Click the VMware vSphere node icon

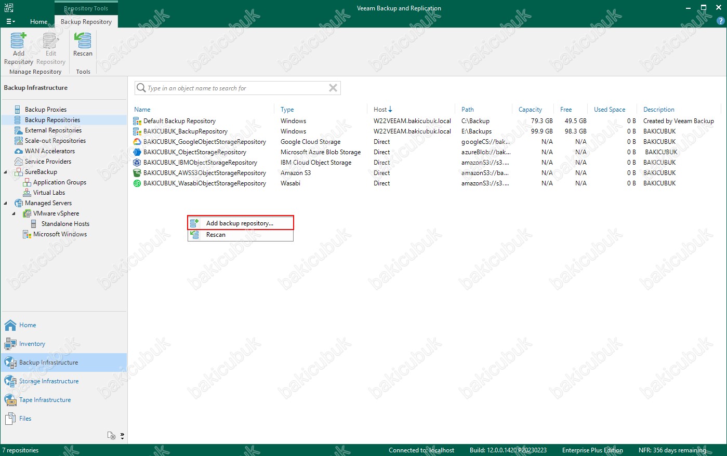27,213
